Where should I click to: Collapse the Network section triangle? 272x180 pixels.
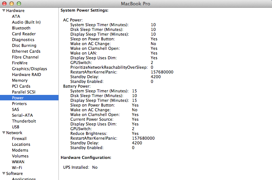tap(4, 133)
